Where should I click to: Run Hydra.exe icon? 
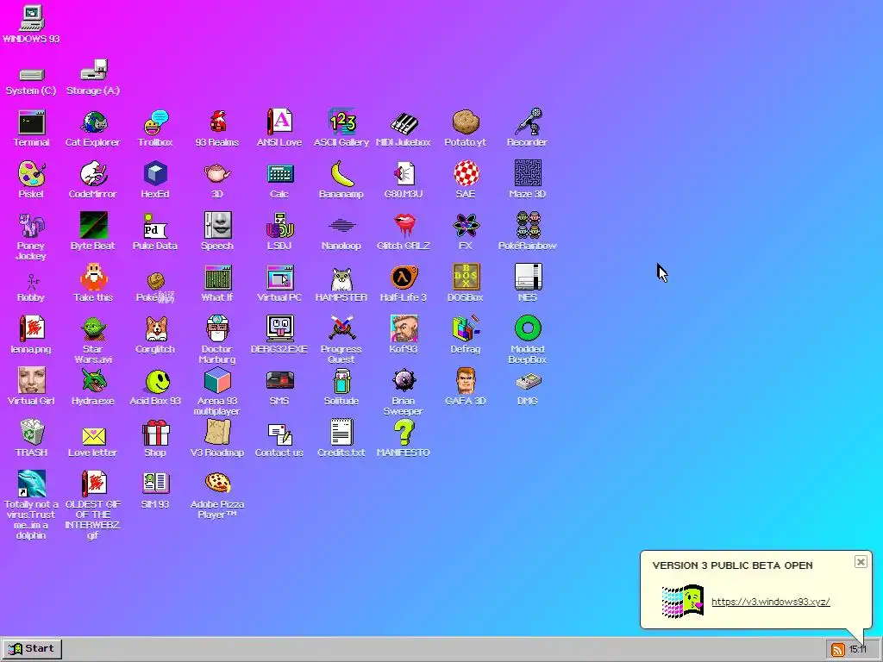[x=93, y=380]
